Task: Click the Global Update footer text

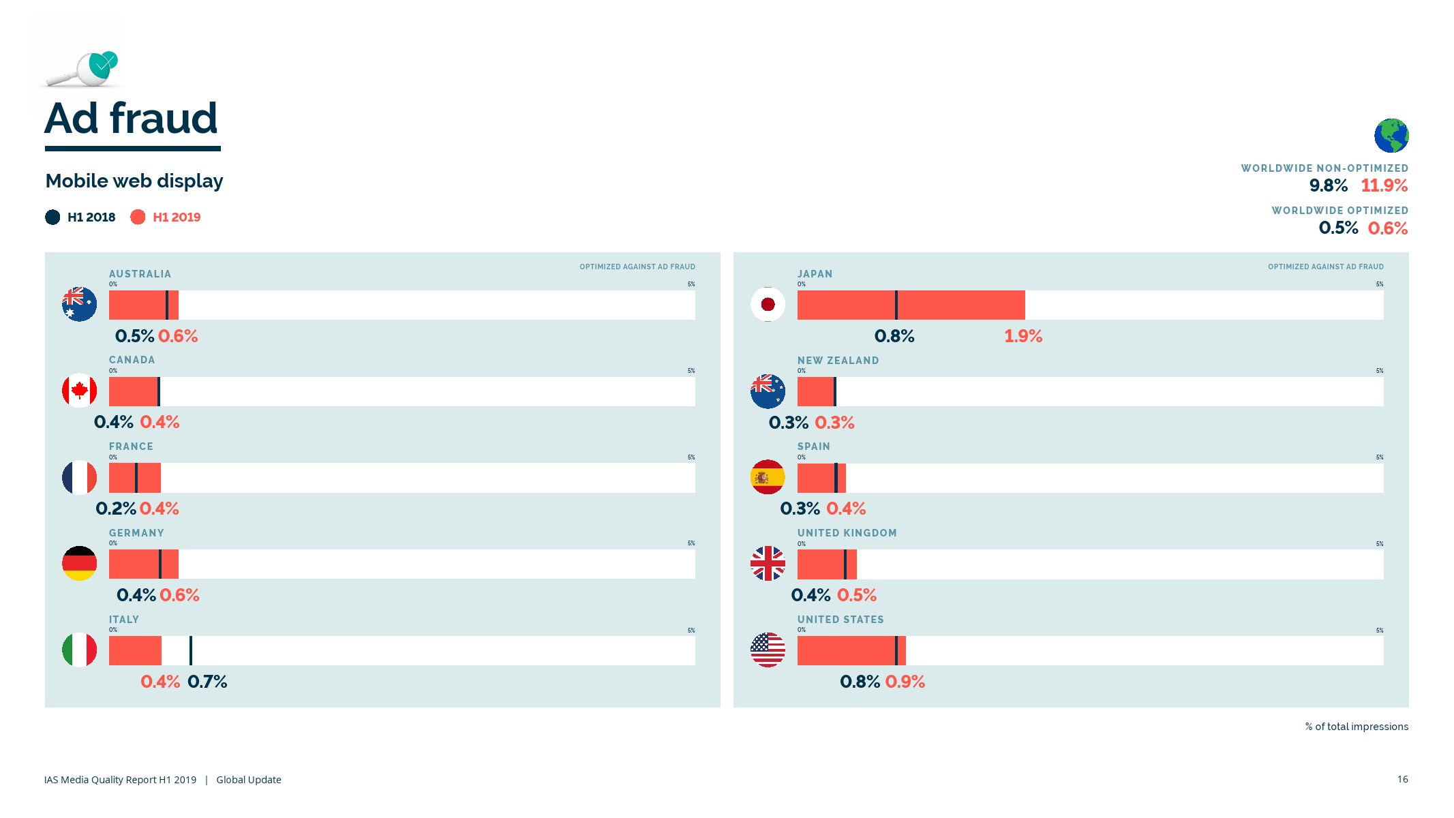Action: [249, 780]
